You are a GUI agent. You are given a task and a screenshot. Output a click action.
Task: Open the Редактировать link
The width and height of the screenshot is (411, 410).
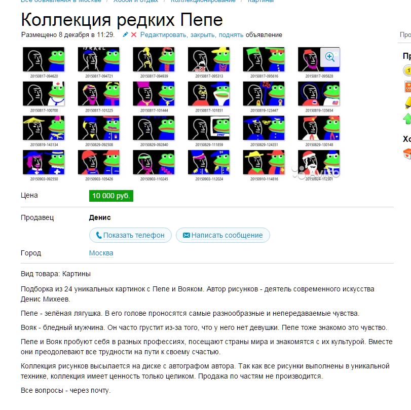(163, 35)
